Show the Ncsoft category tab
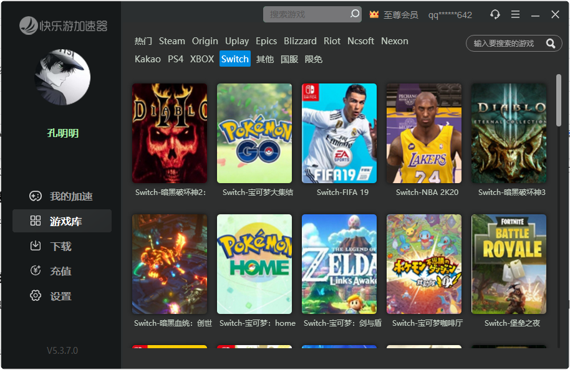This screenshot has width=570, height=370. (360, 41)
